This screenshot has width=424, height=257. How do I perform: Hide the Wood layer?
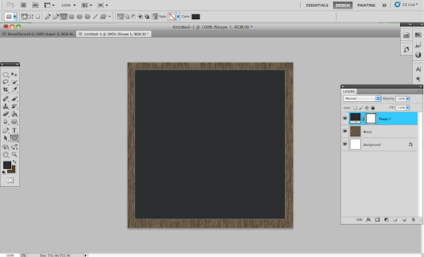345,131
